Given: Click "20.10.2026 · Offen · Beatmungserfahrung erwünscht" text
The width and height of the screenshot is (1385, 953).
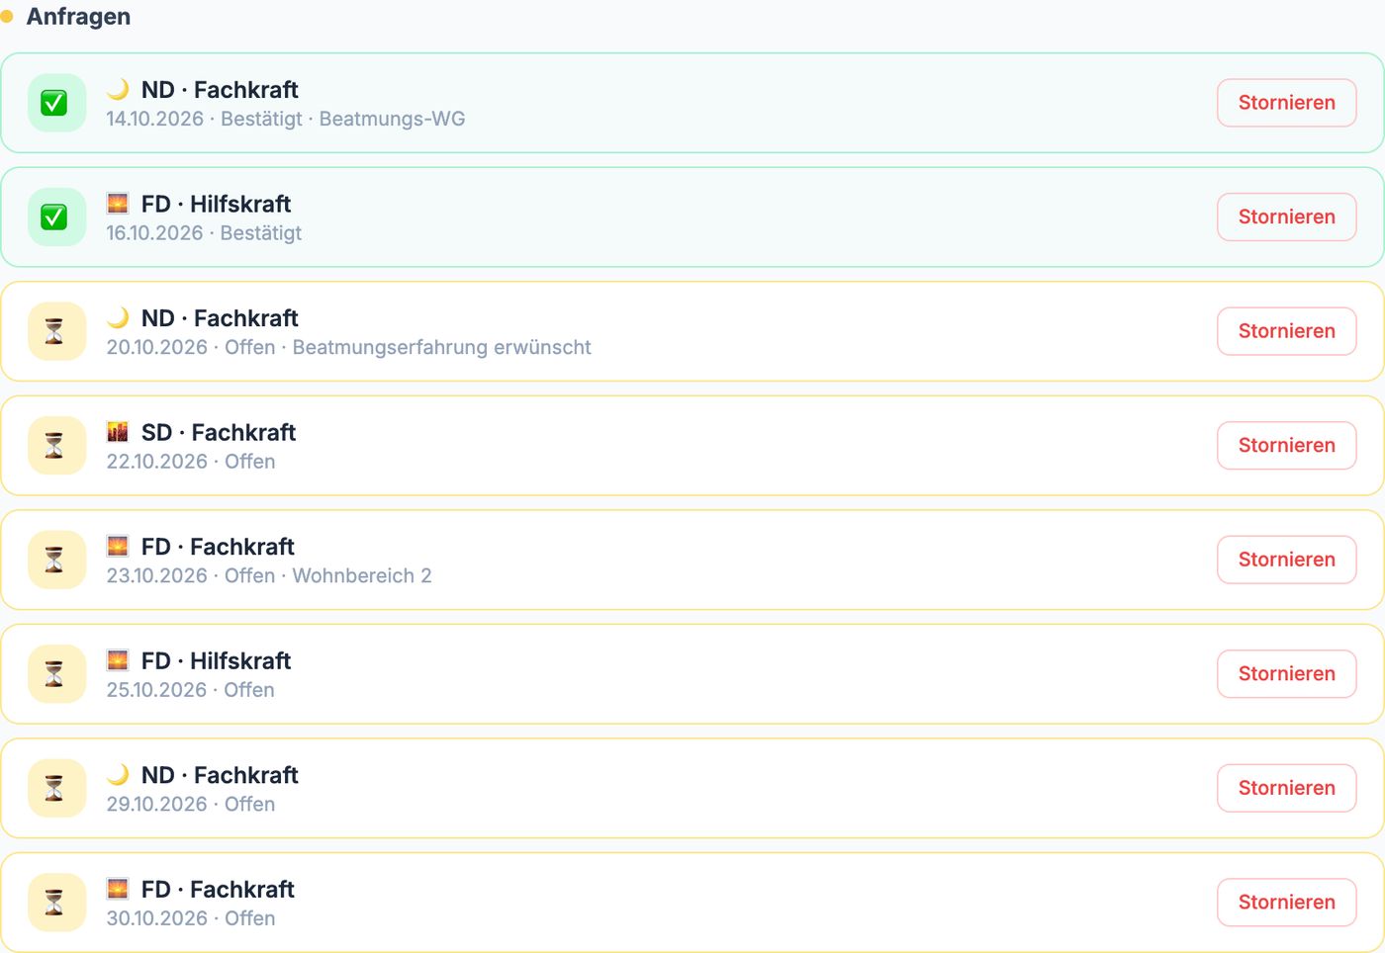Looking at the screenshot, I should [x=349, y=347].
